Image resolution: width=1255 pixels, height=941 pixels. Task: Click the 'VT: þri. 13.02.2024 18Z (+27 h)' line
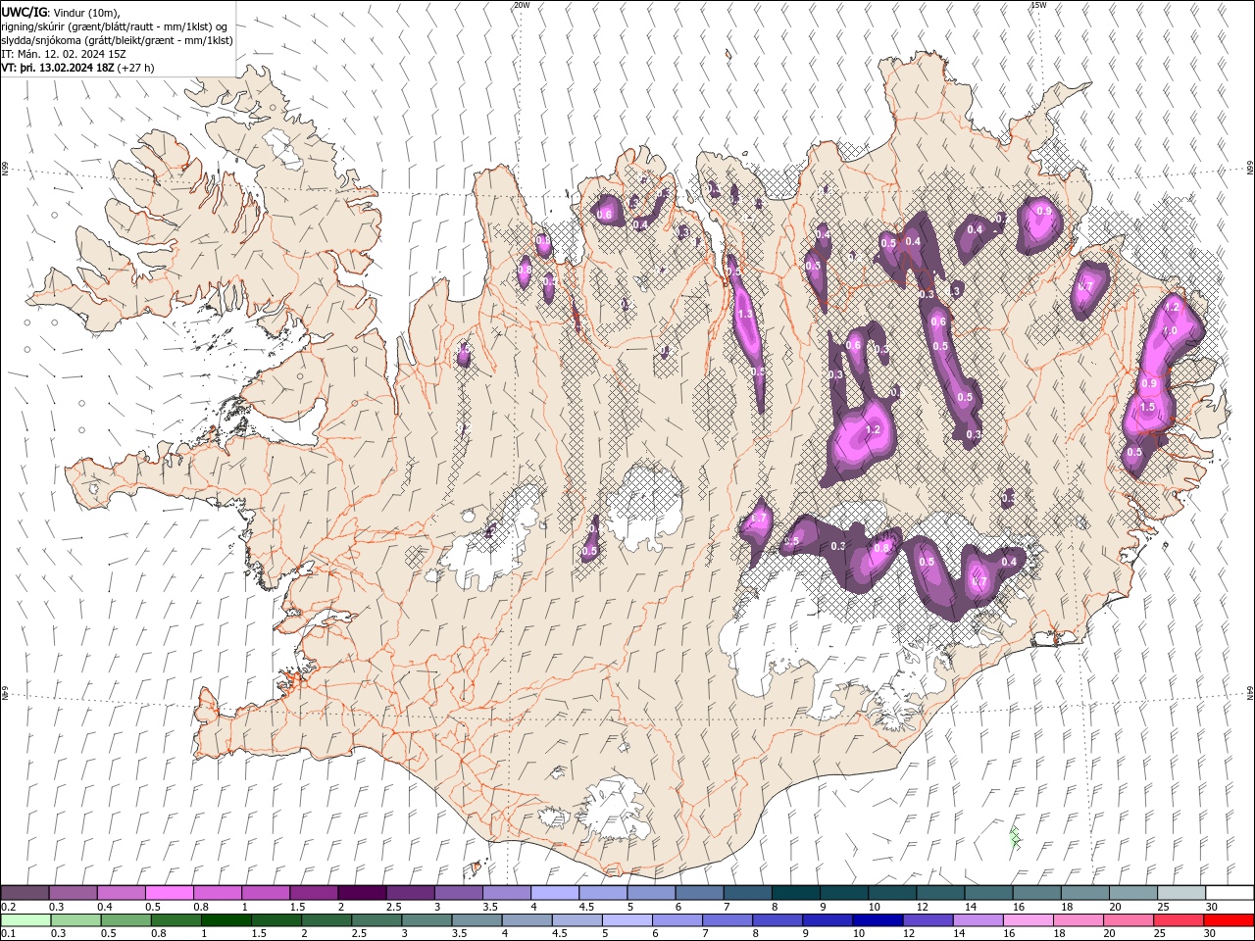[x=77, y=68]
